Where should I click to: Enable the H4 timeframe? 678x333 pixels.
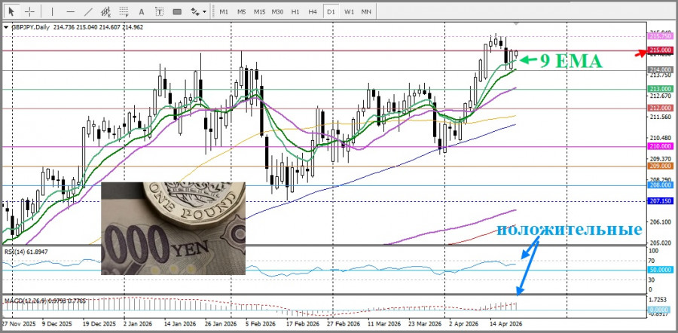point(313,11)
